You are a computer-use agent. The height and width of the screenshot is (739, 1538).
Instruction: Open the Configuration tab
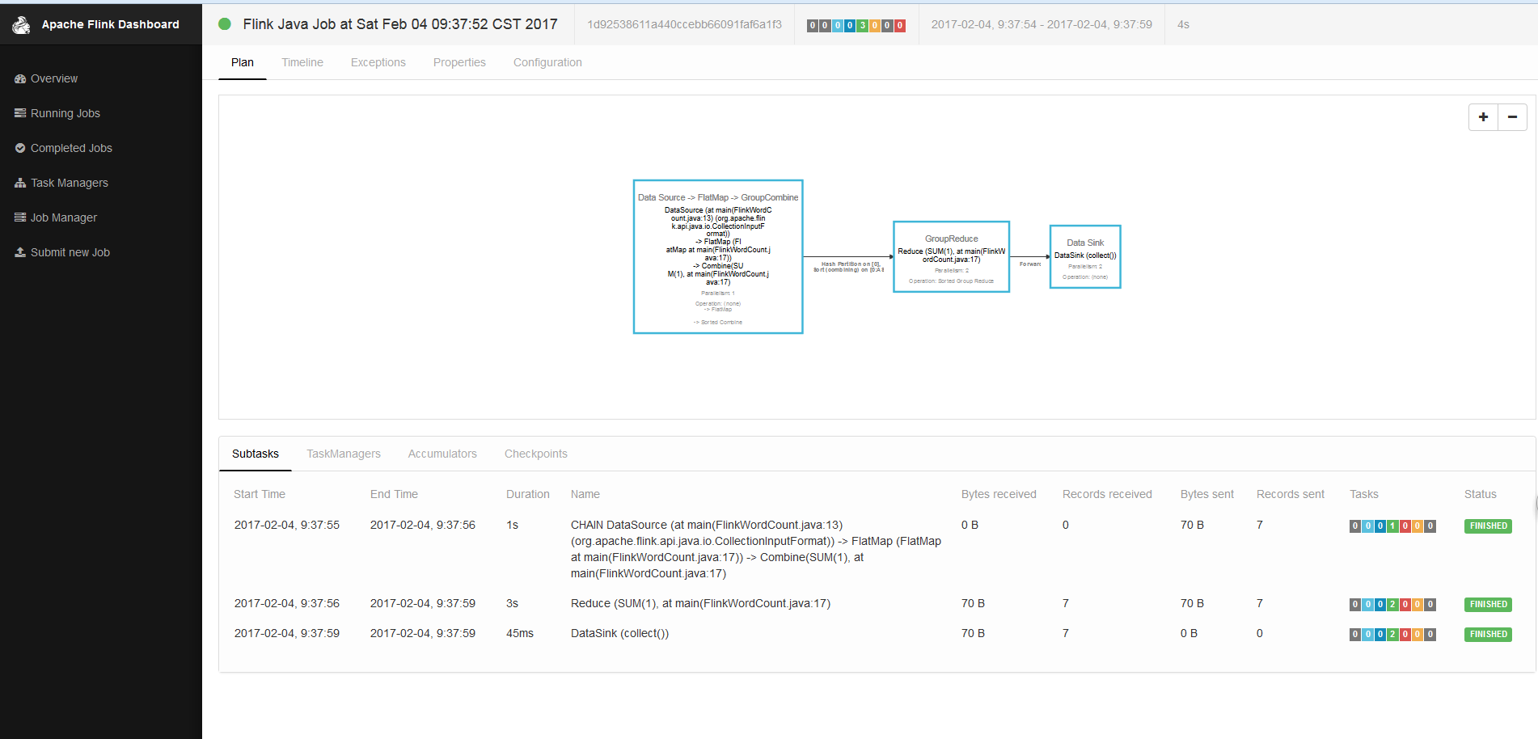click(547, 62)
